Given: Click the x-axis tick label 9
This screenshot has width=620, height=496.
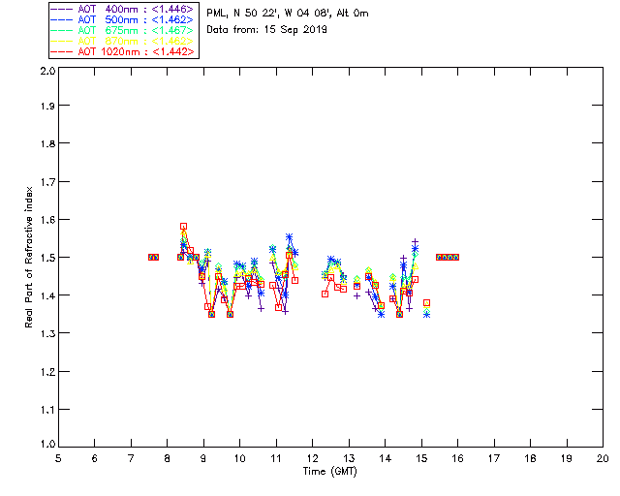Looking at the screenshot, I should 203,458.
